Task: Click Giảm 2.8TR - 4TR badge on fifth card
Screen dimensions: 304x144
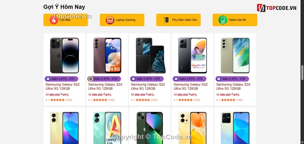Action: point(232,79)
